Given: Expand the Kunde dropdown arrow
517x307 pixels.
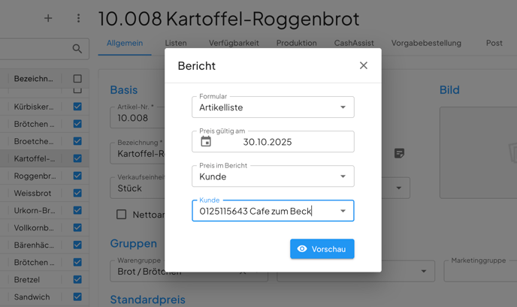Looking at the screenshot, I should click(343, 211).
